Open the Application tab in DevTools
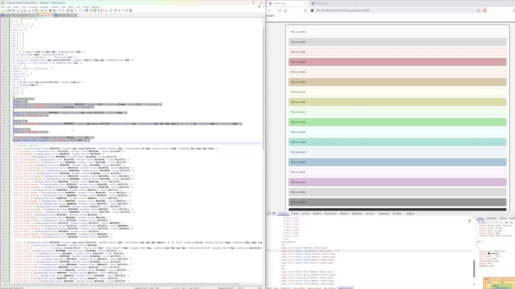This screenshot has width=515, height=289. 357,214
